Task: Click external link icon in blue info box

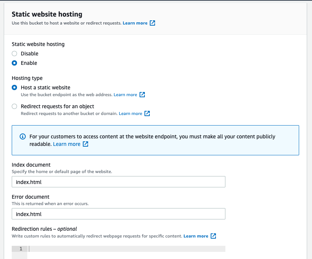Action: tap(85, 144)
